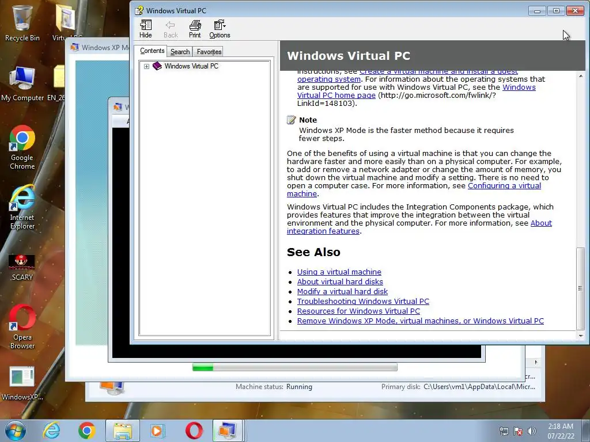Open the Remove Windows XP Mode link
Image resolution: width=590 pixels, height=442 pixels.
tap(420, 321)
